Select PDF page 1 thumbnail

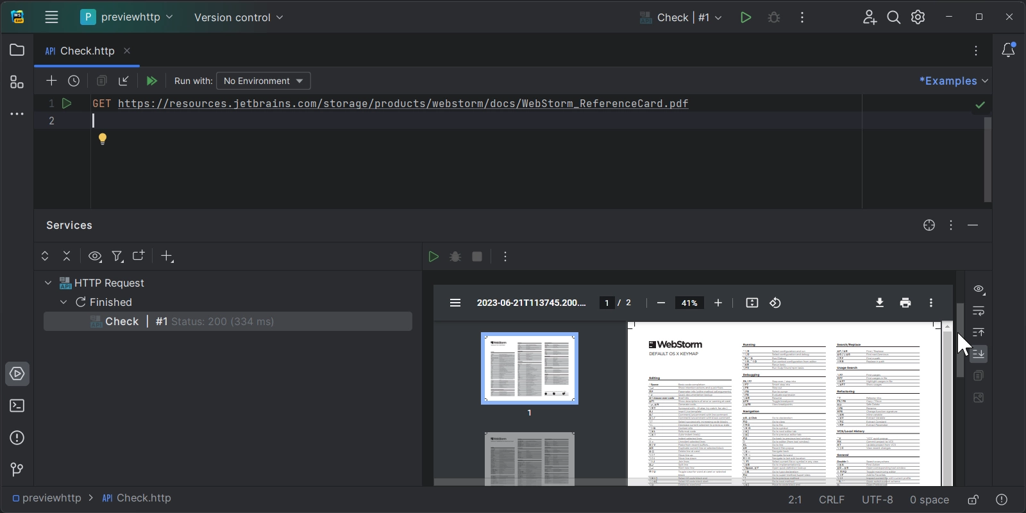tap(530, 369)
